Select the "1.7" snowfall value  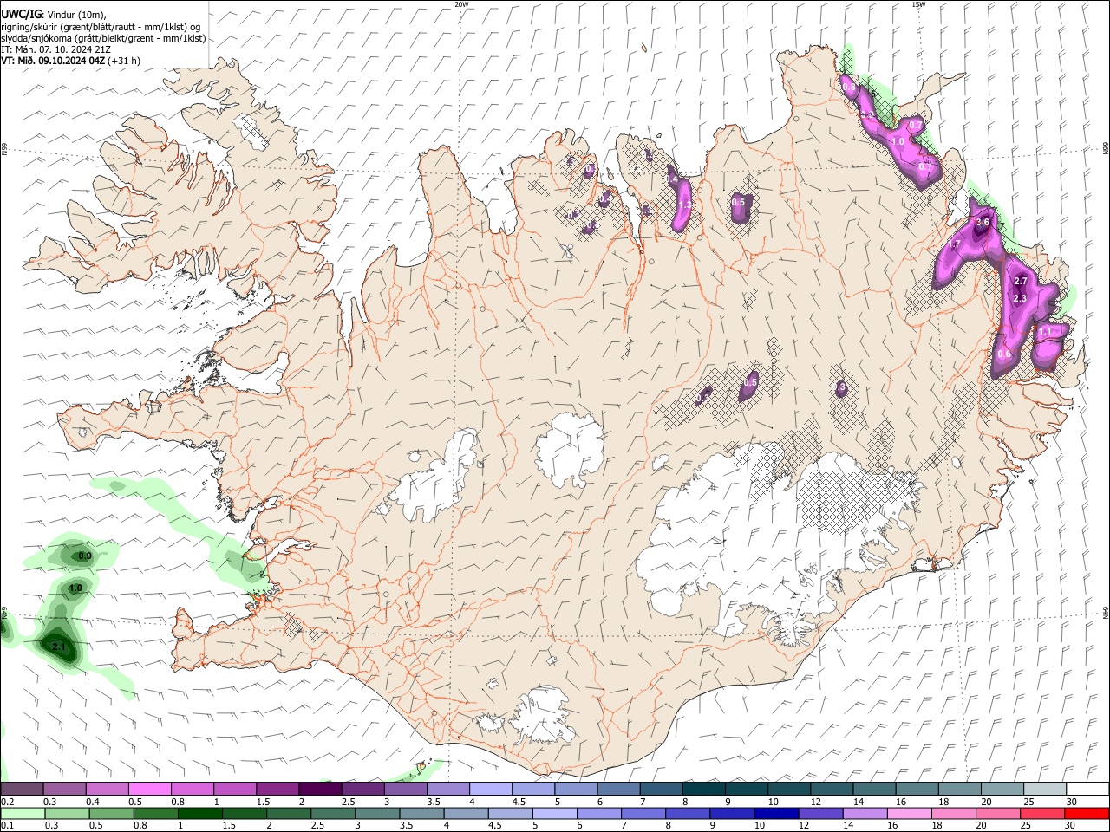pos(954,245)
